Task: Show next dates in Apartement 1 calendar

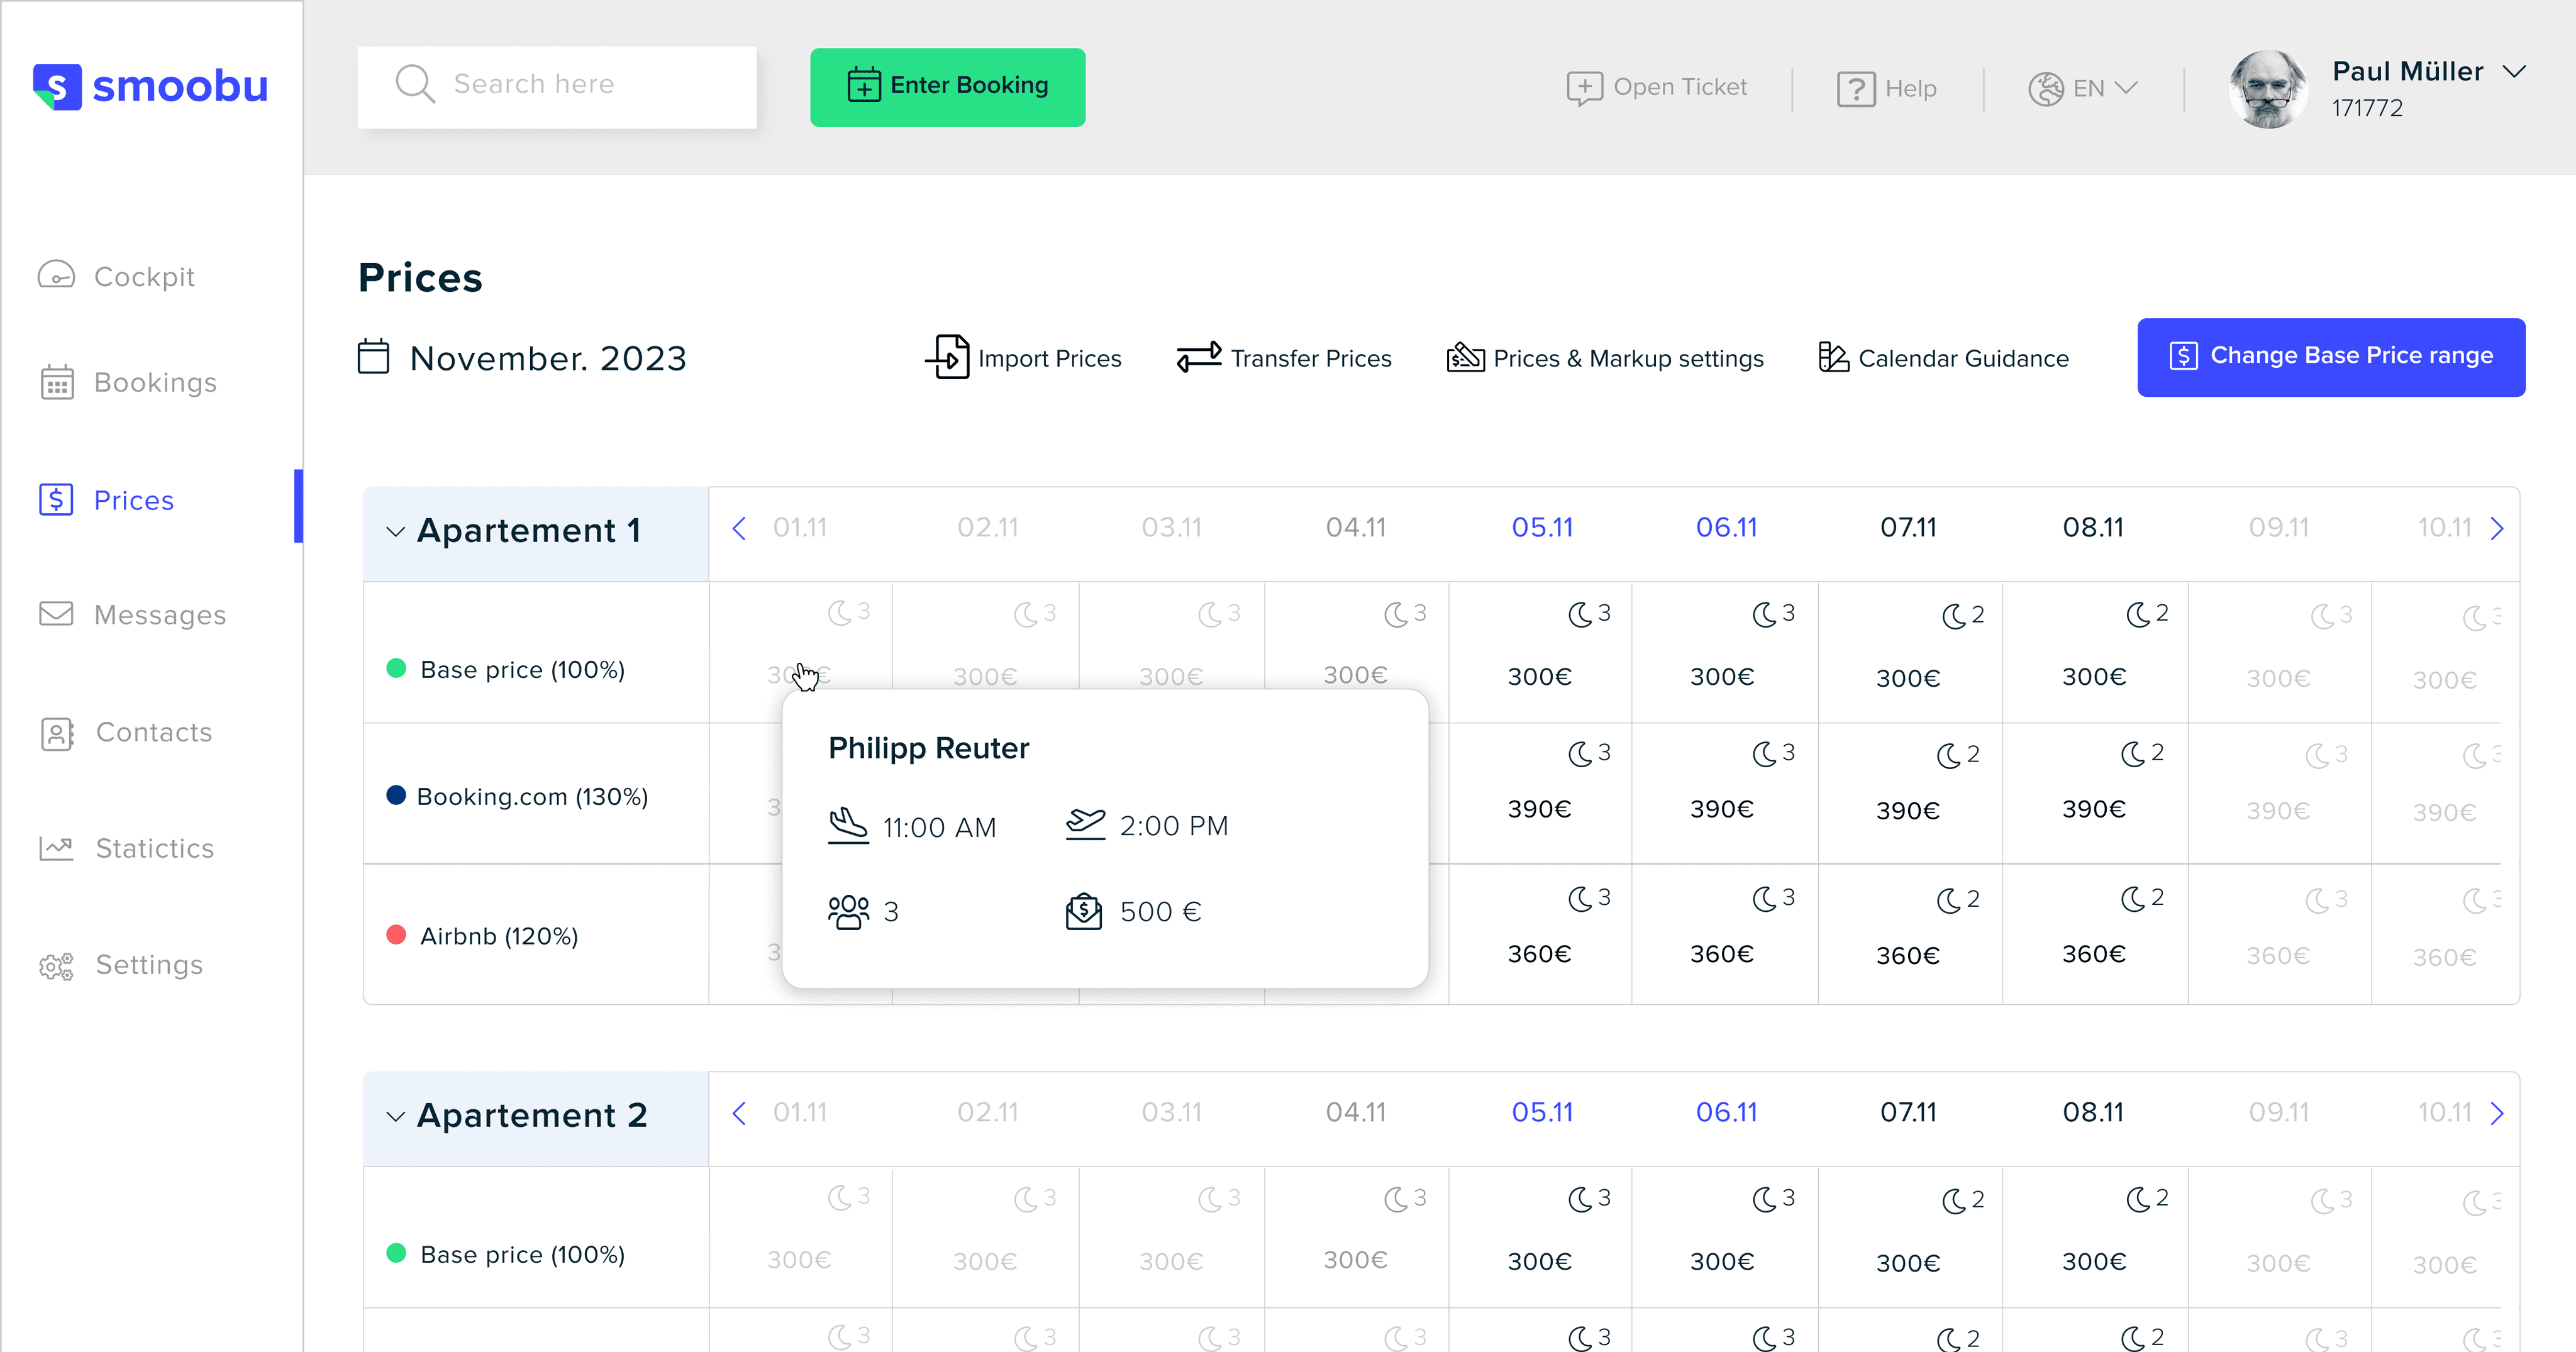Action: (2497, 528)
